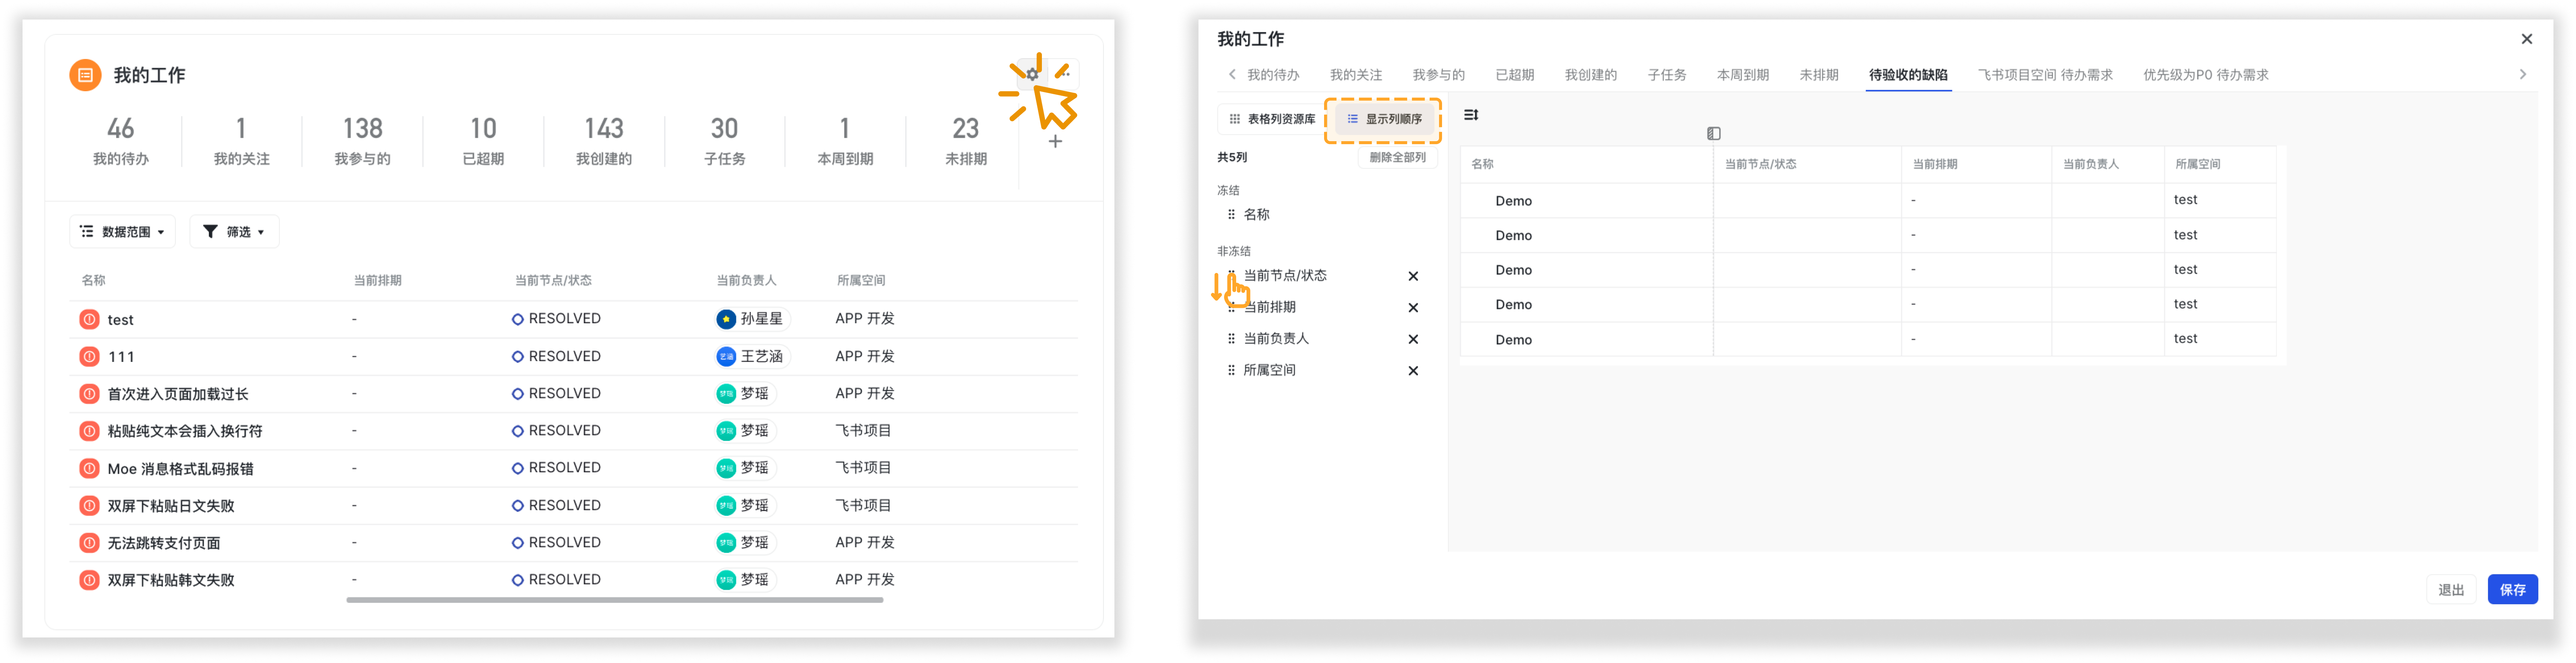
Task: Click 飞书项目 in the 双屏下粘贴日文失败 row
Action: click(x=863, y=505)
